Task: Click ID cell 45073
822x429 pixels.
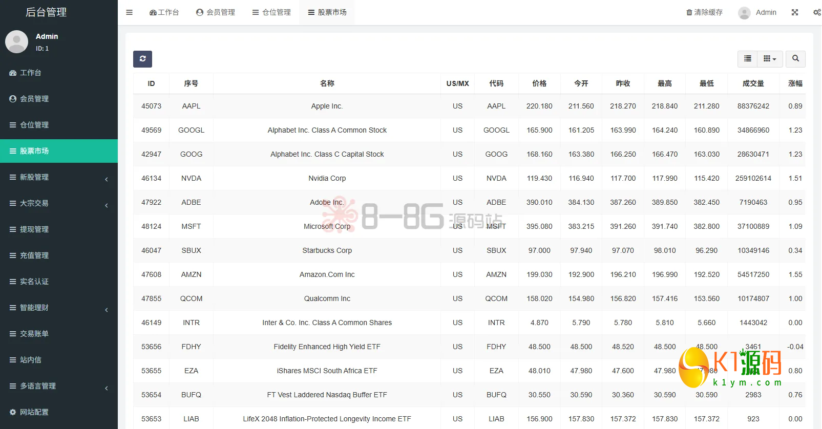Action: (151, 106)
